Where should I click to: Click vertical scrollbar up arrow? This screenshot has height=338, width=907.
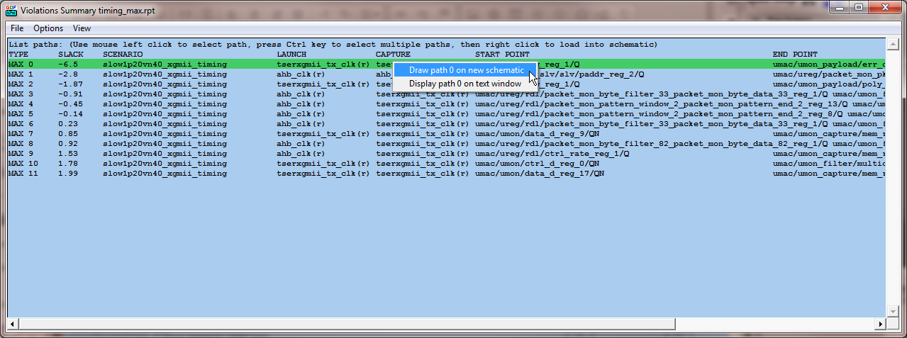[x=892, y=44]
